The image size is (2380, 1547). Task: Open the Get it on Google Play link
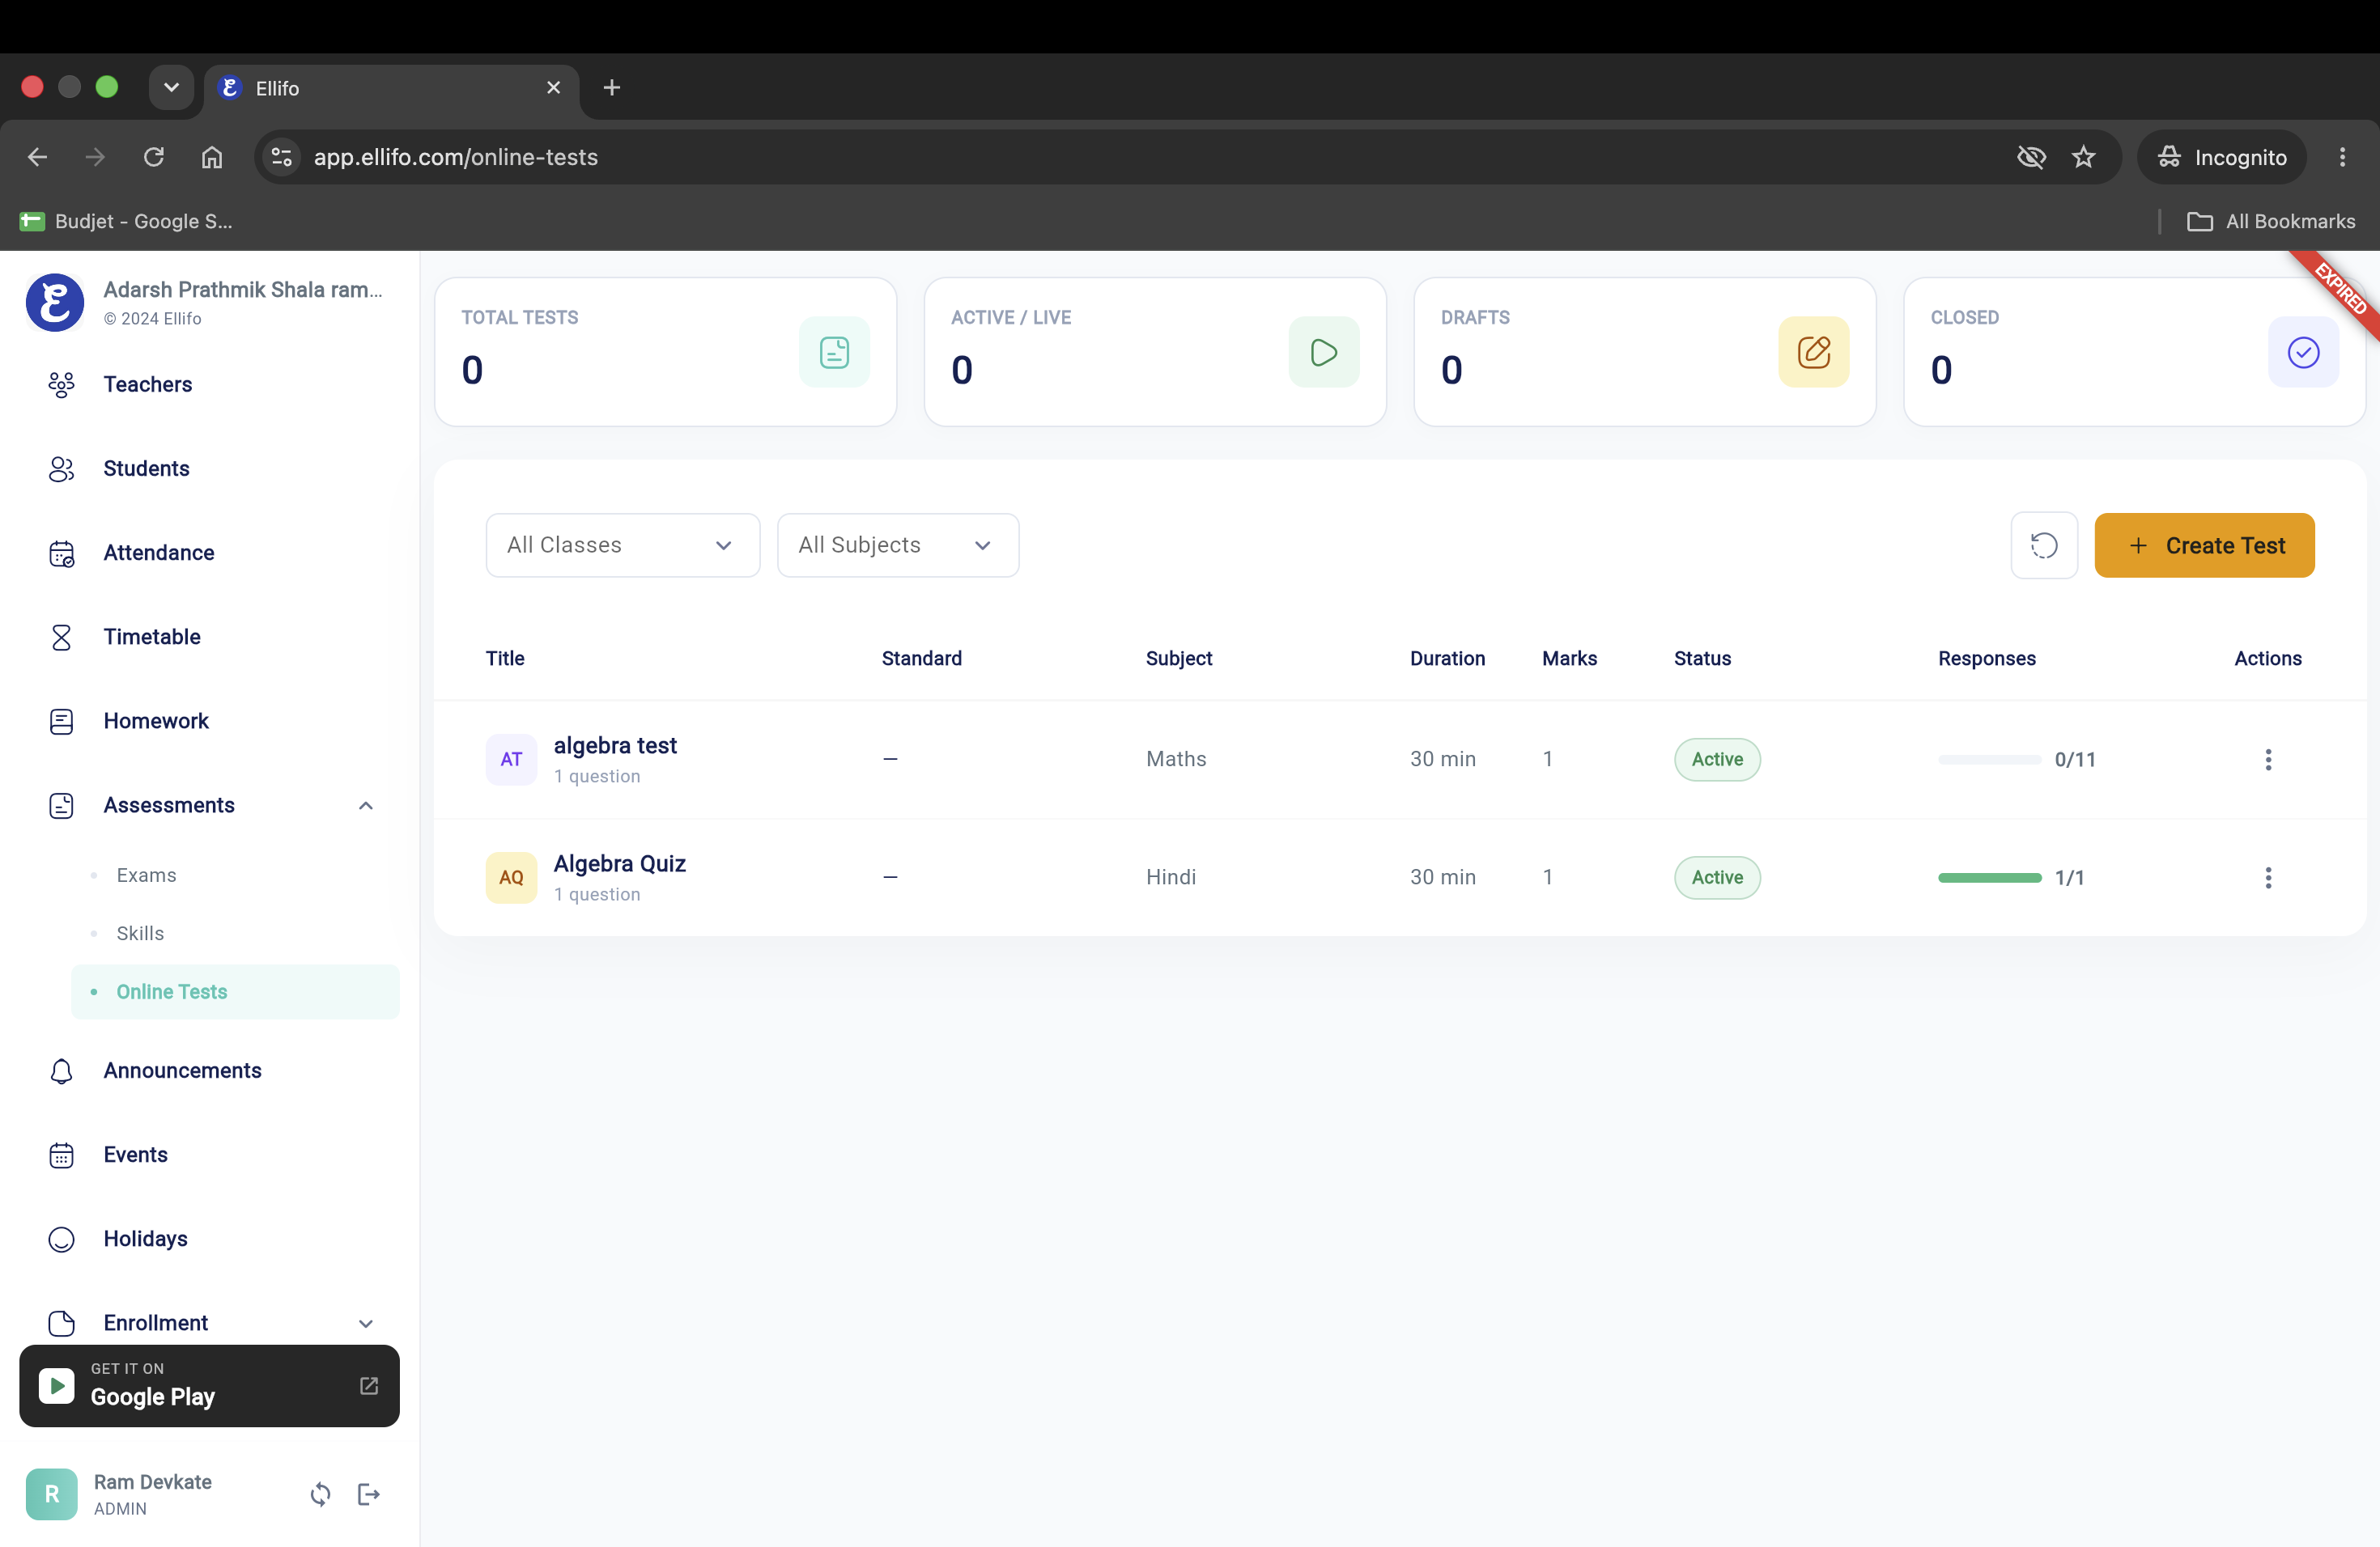pyautogui.click(x=209, y=1384)
